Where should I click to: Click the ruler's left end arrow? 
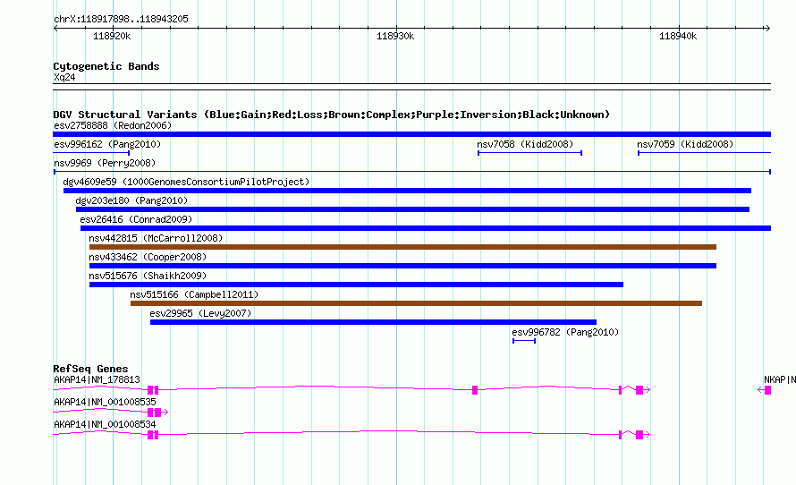click(56, 29)
